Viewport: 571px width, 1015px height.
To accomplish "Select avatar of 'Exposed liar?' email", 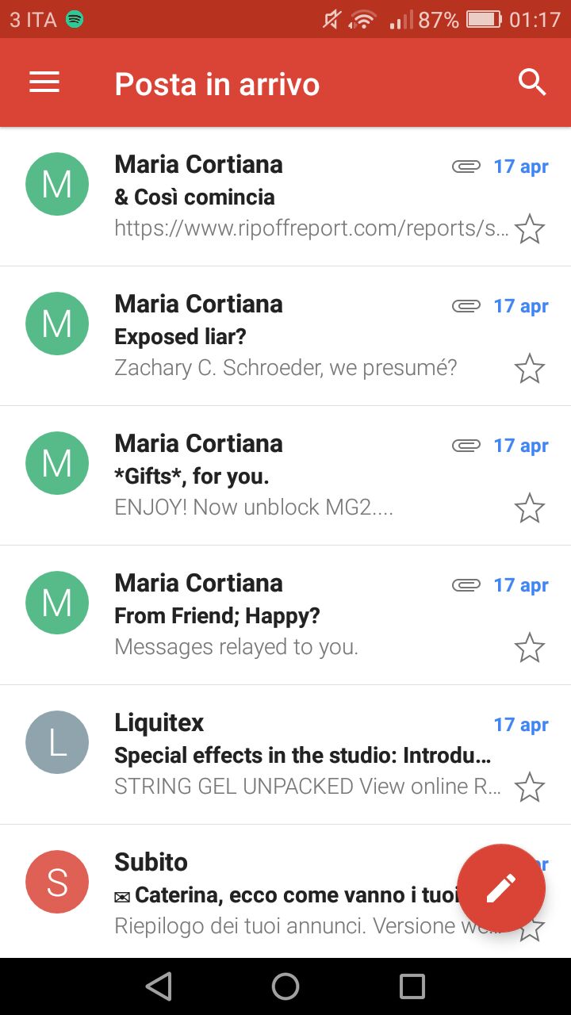I will (x=57, y=324).
